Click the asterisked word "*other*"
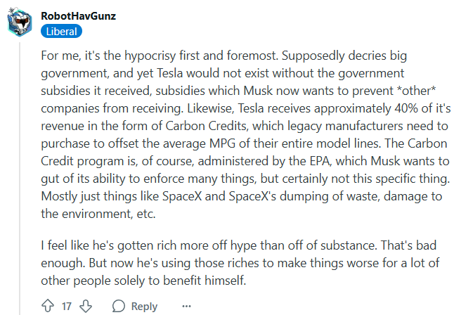 click(416, 91)
